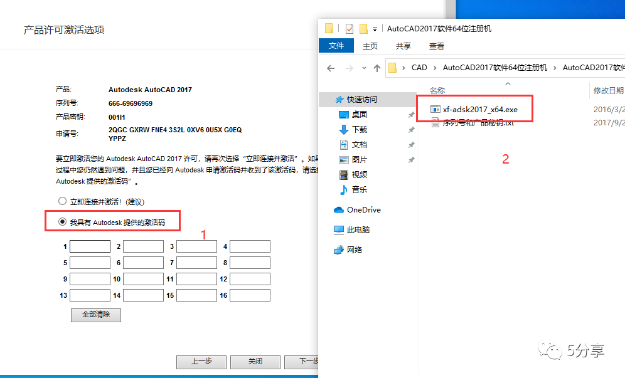Click the pin icon next to 桌面
Image resolution: width=625 pixels, height=378 pixels.
pos(412,115)
